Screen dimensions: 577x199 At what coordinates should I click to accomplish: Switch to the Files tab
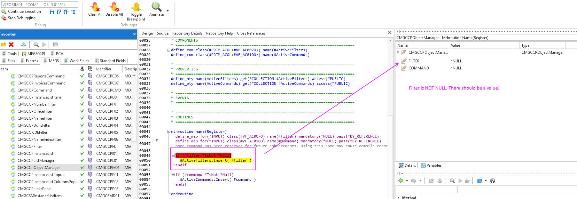tap(9, 61)
